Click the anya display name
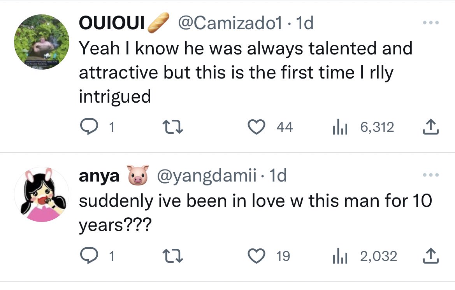455x290 pixels. tap(99, 176)
